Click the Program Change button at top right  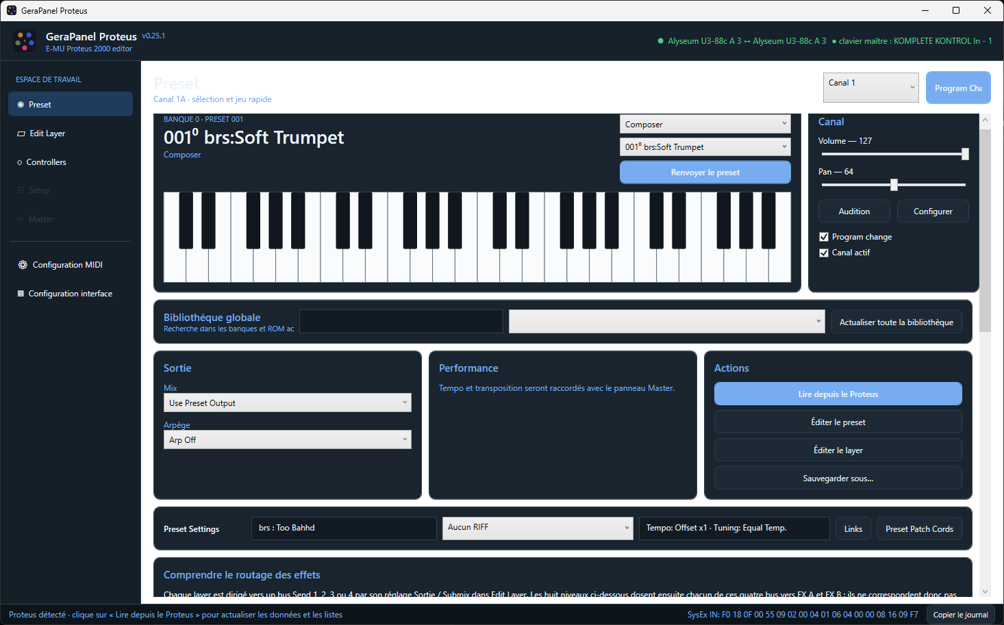(x=958, y=88)
